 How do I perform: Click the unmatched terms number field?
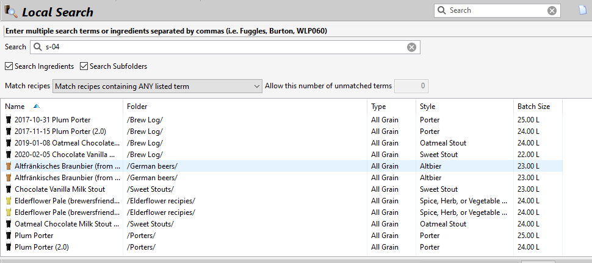pyautogui.click(x=411, y=86)
